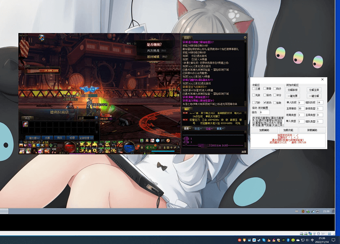This screenshot has height=244, width=340.
Task: Click the network tray icon
Action: [x=303, y=240]
